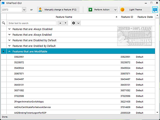Switch to Light Theme
The image size is (160, 120).
click(x=135, y=10)
